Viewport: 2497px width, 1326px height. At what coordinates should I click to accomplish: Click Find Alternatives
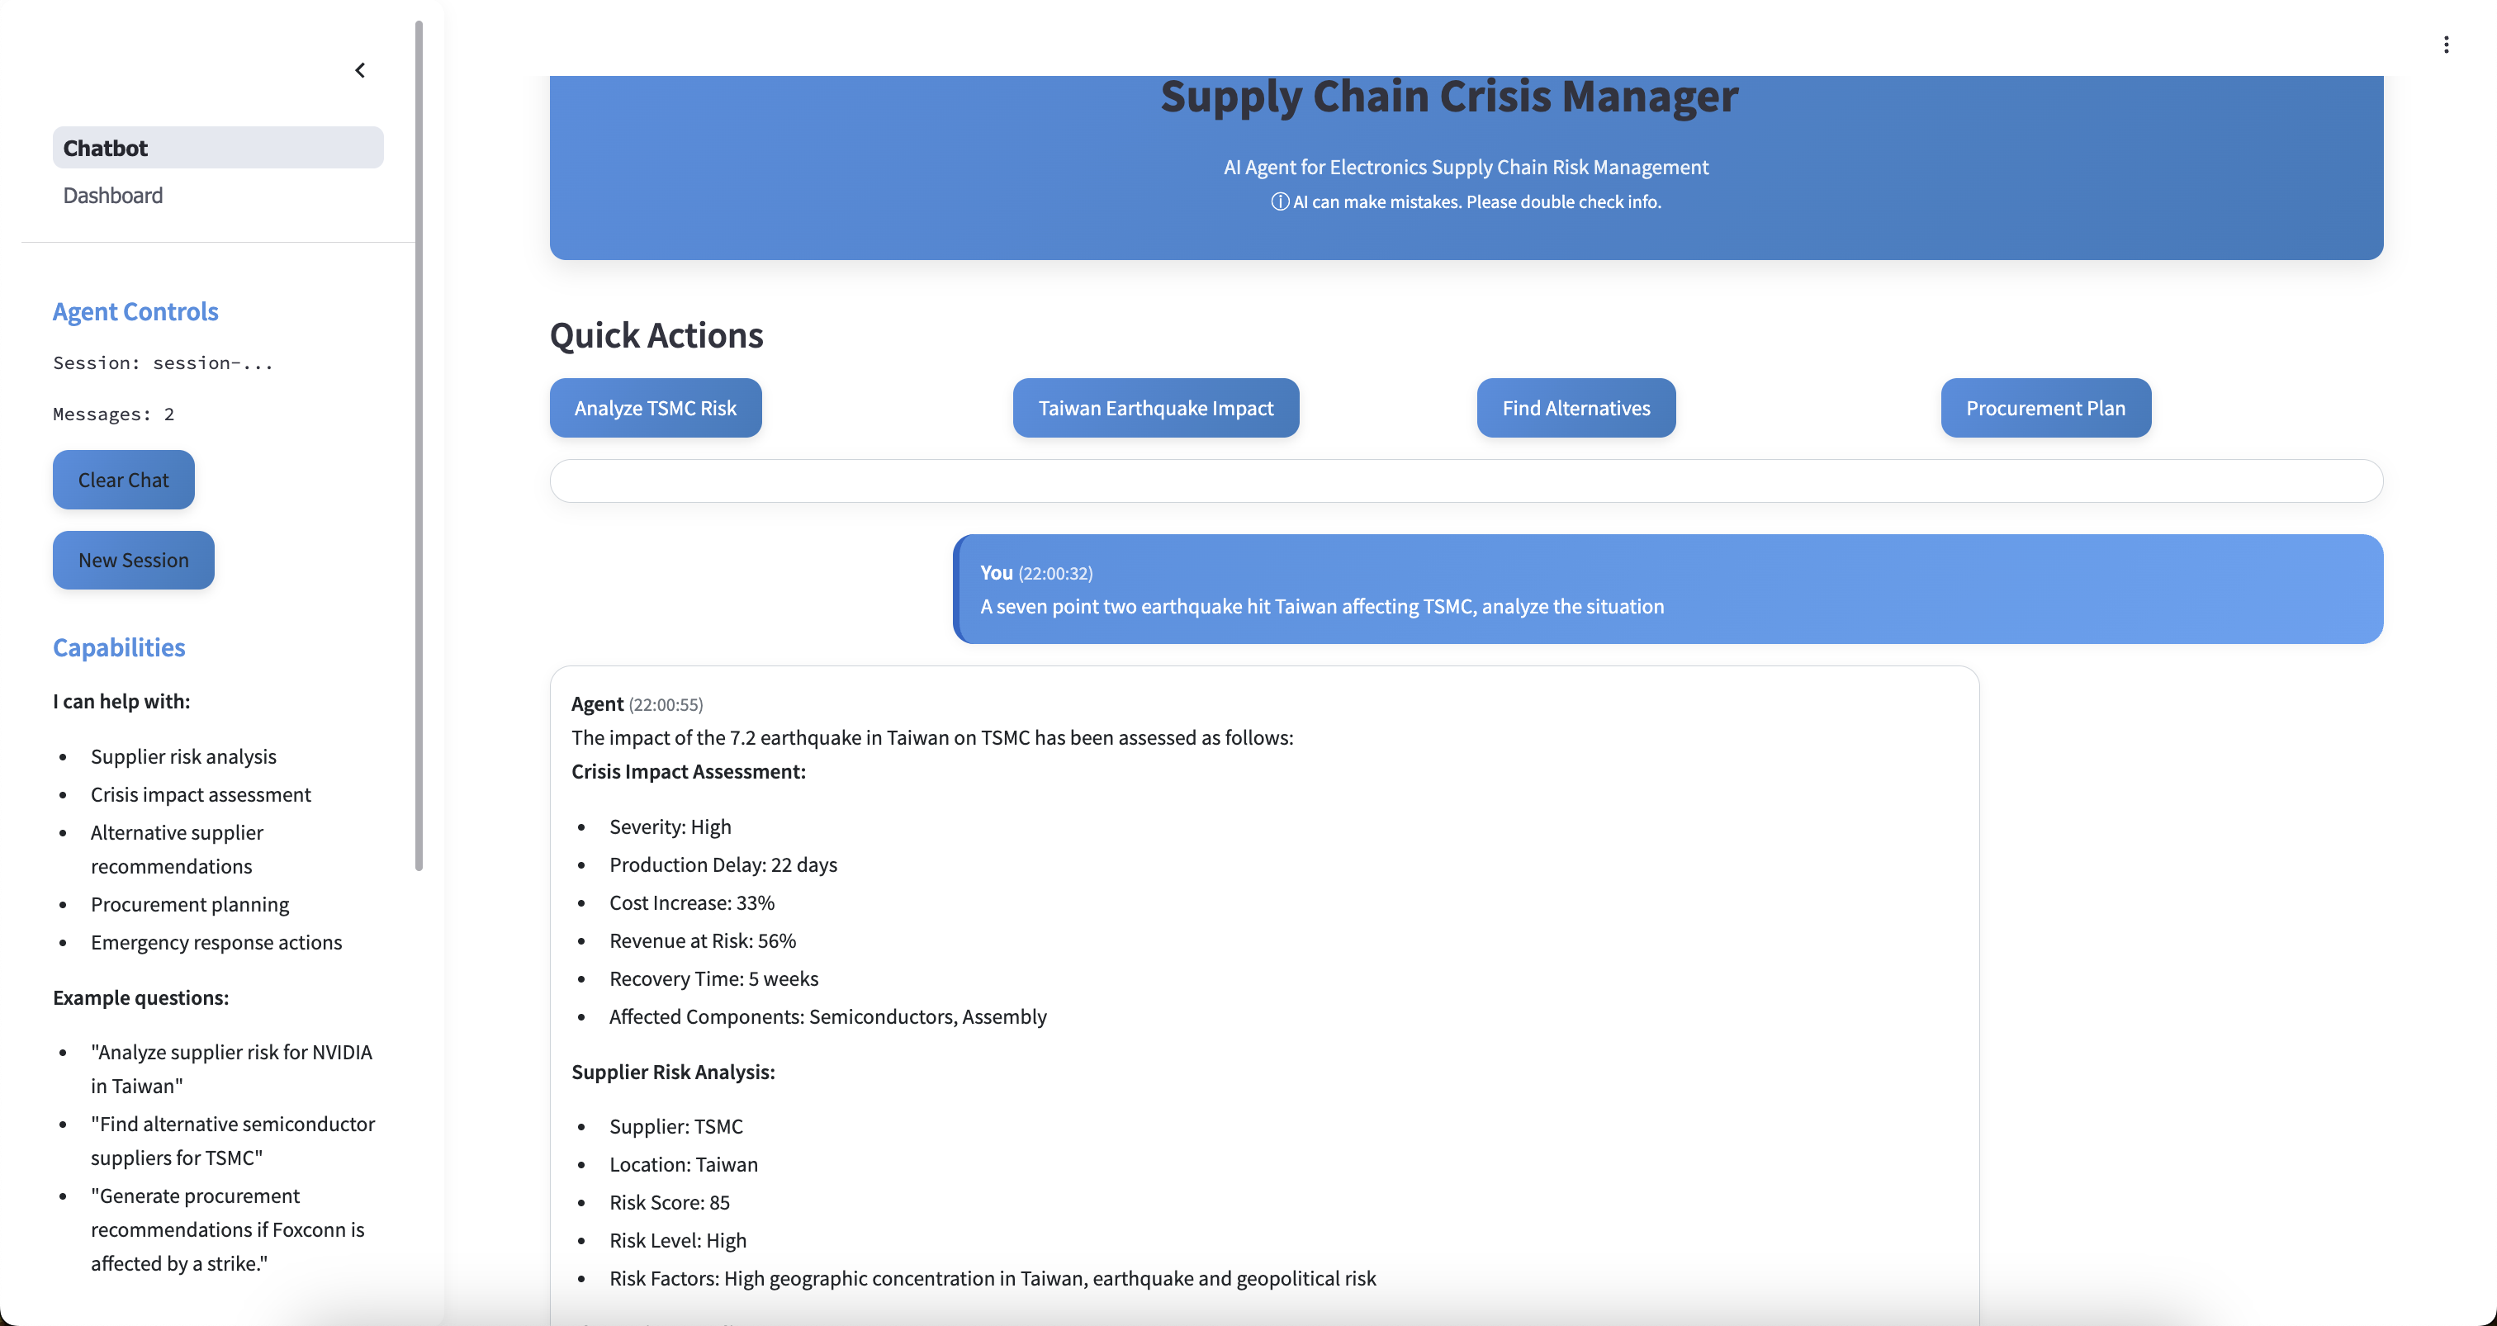[1575, 407]
